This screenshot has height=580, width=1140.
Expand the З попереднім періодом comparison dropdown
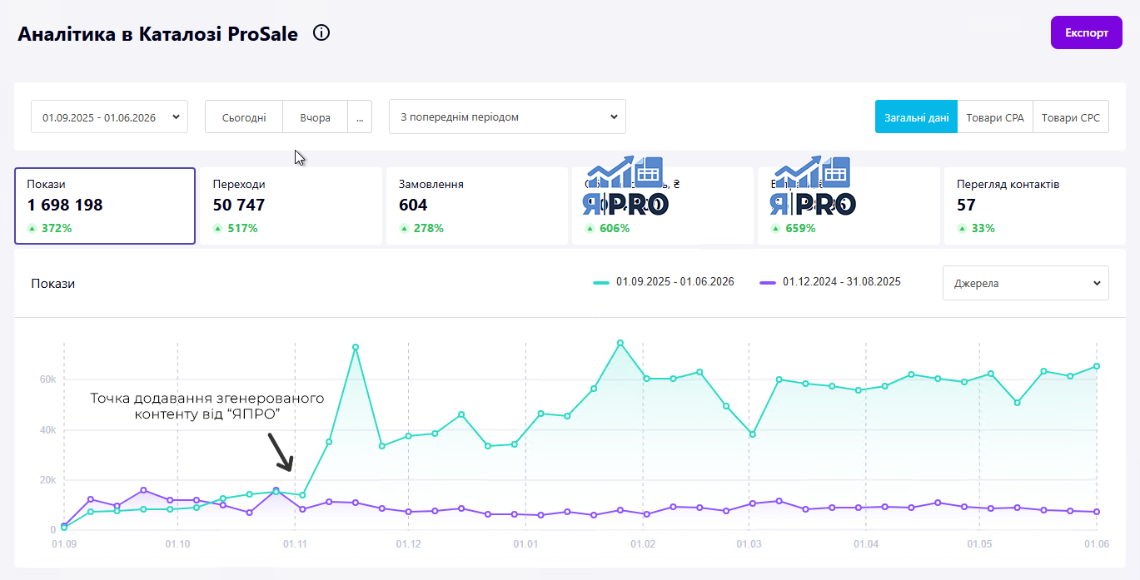(x=507, y=116)
